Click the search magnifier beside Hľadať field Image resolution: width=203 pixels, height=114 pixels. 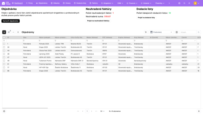198,32
